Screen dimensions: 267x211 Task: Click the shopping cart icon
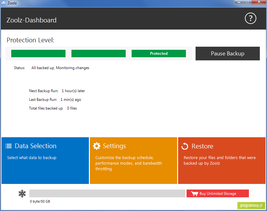tap(195, 194)
